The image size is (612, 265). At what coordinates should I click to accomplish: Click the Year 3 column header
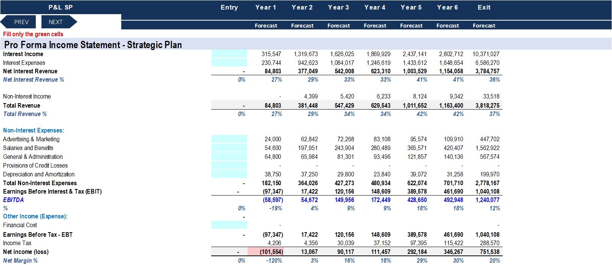(x=338, y=7)
